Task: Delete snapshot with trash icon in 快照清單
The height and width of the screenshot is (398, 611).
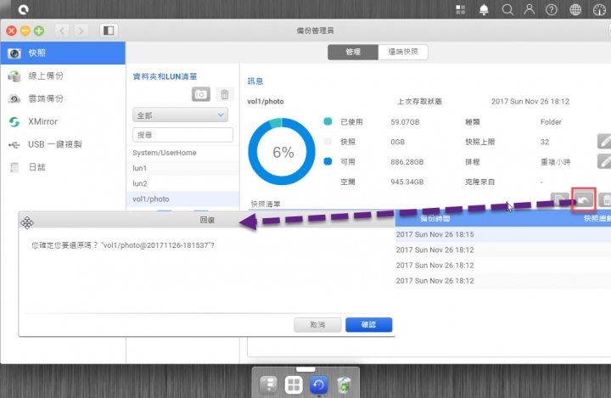Action: 605,200
